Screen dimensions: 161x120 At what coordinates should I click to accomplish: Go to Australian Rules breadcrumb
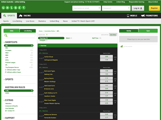pyautogui.click(x=50, y=31)
